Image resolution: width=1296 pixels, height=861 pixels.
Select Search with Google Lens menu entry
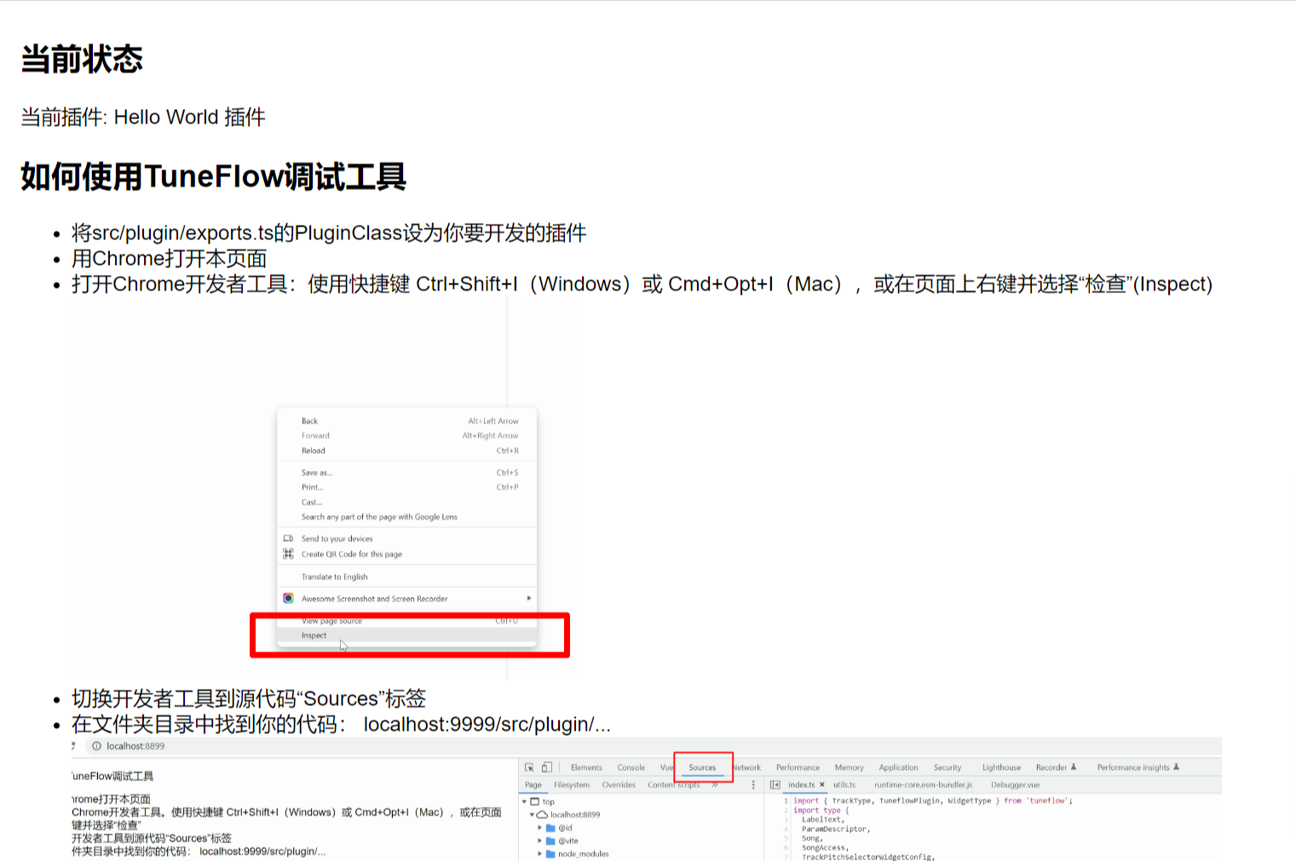(406, 517)
